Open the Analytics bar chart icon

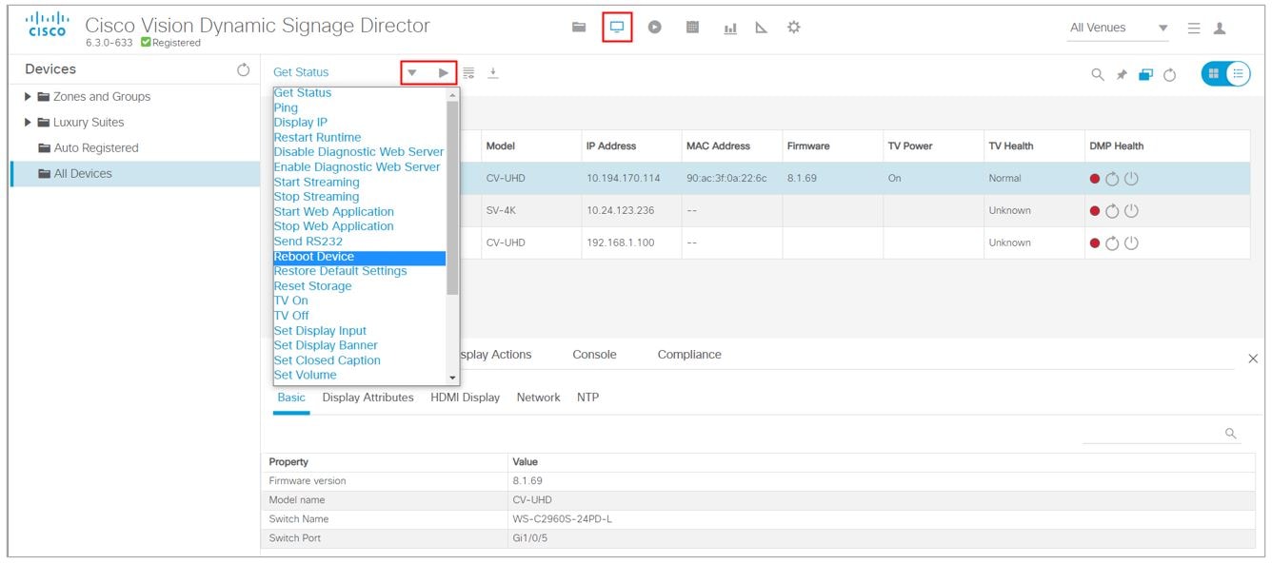coord(731,26)
